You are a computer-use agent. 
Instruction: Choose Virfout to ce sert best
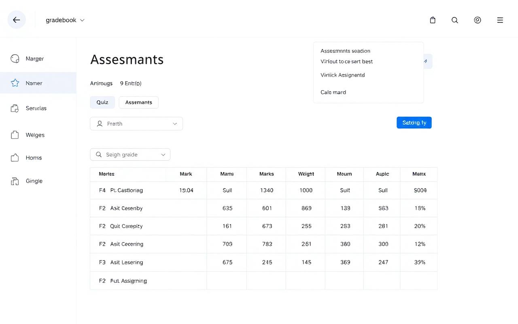[x=346, y=62]
